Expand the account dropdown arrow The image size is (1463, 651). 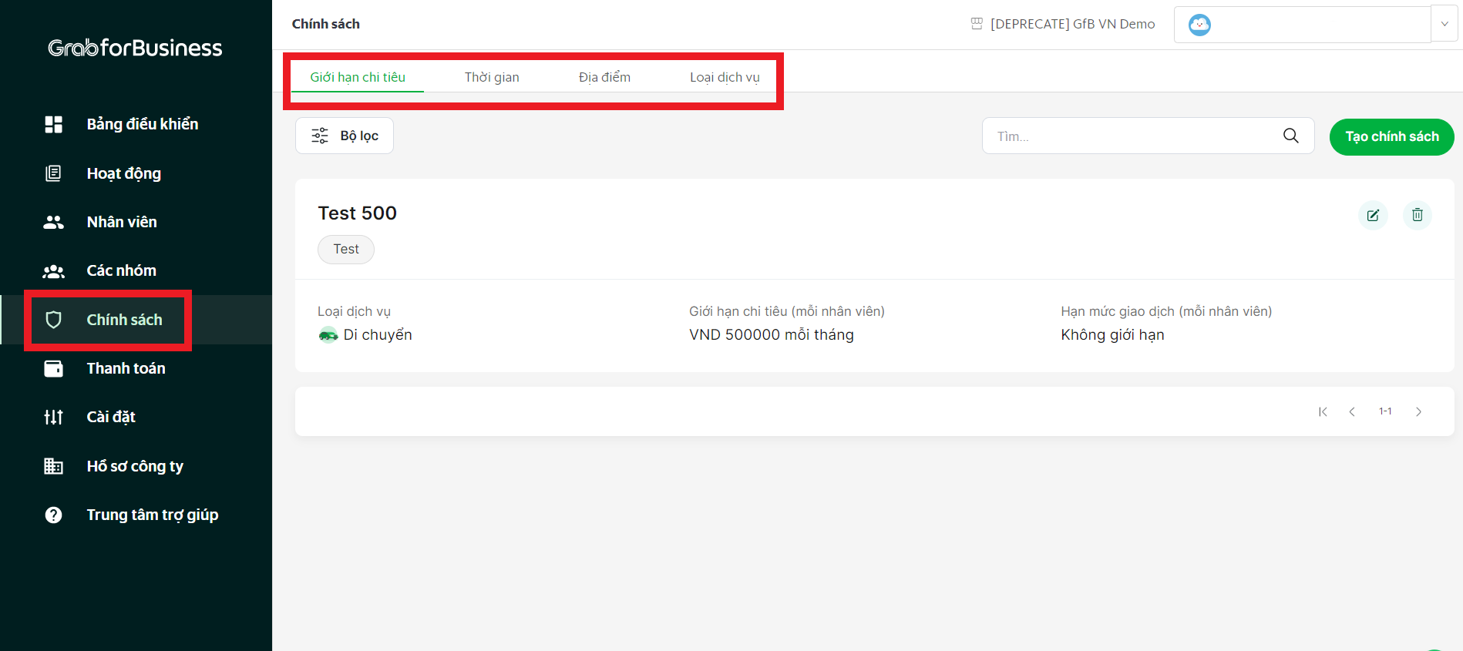(1445, 24)
